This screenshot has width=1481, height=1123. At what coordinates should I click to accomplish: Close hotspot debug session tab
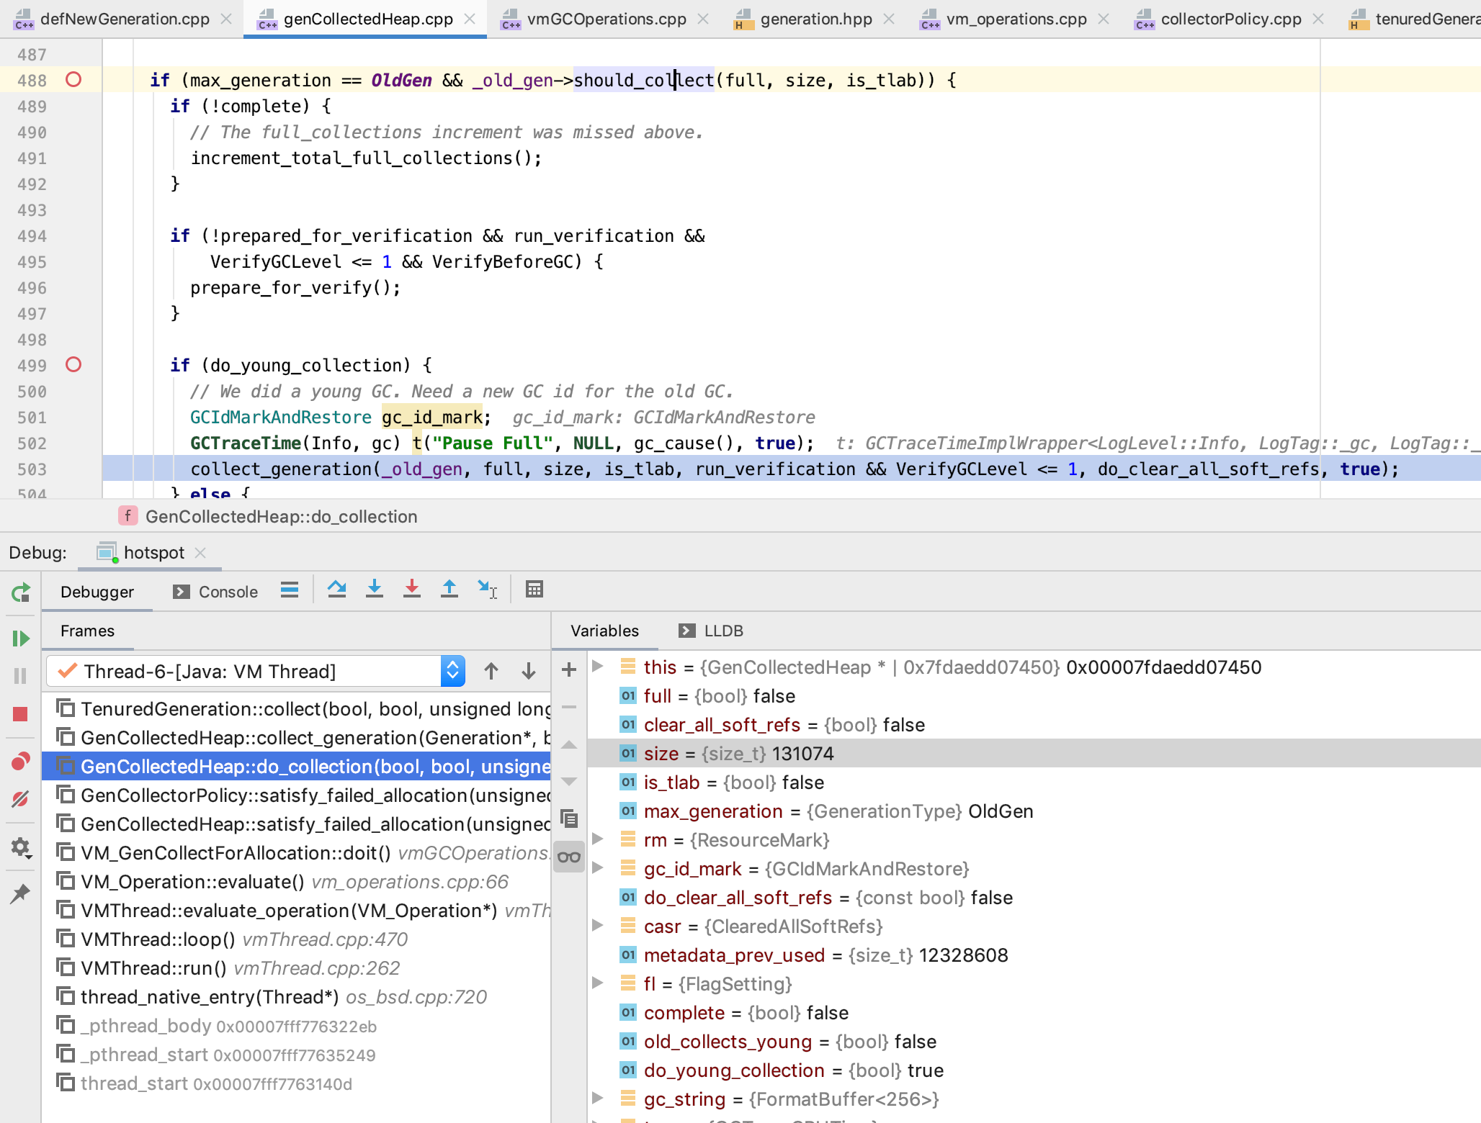[x=200, y=553]
